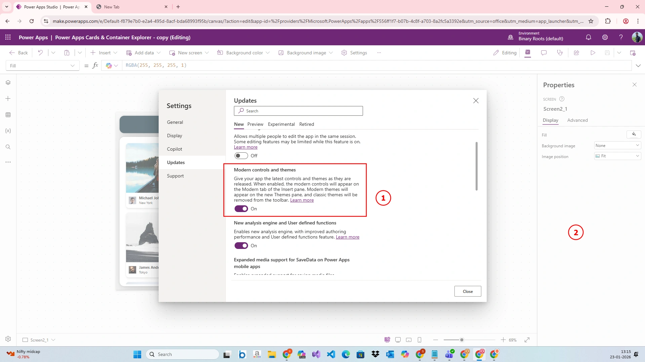Switch to the Experimental updates tab
The image size is (645, 362).
281,124
